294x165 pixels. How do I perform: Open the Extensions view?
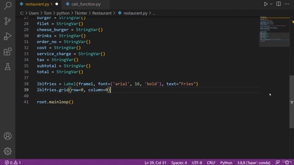7,52
